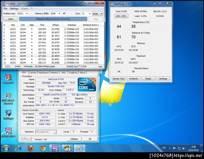
Task: Open the Ragnarok desktop shortcut
Action: (x=8, y=79)
